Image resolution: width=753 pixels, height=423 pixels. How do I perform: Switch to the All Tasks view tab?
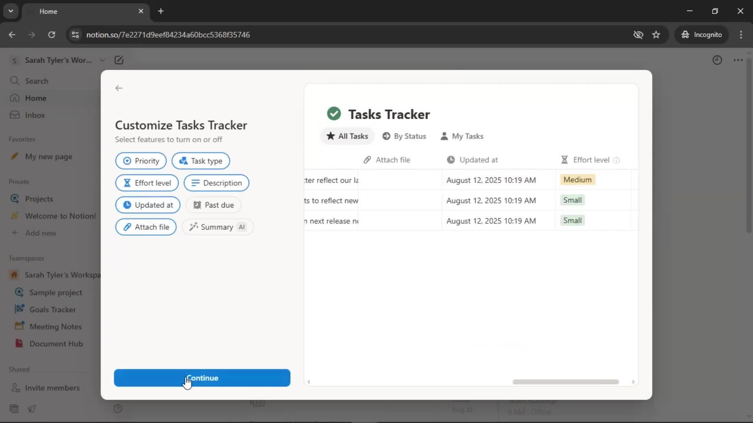(x=347, y=136)
